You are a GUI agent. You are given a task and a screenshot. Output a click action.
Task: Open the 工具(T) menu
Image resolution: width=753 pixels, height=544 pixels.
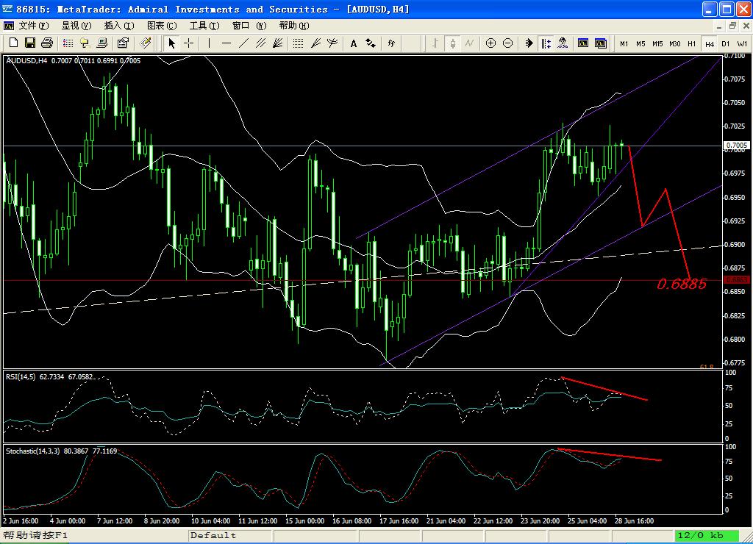point(204,26)
